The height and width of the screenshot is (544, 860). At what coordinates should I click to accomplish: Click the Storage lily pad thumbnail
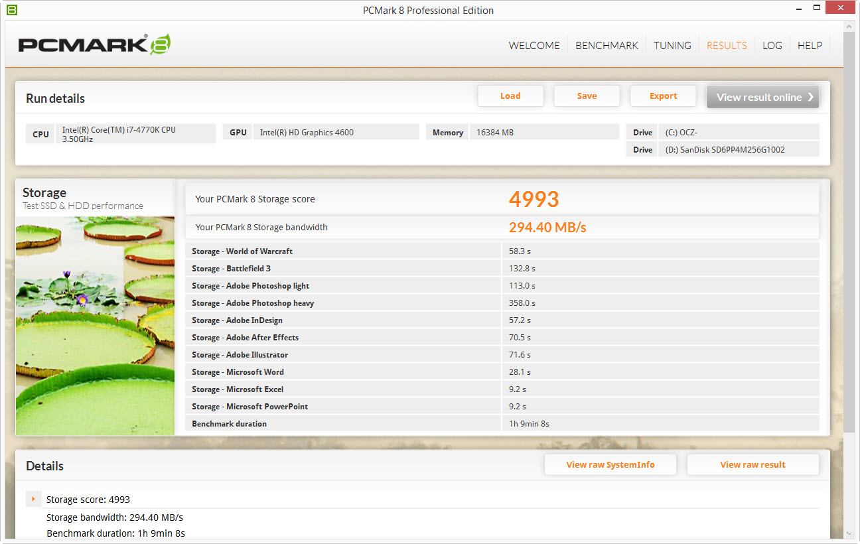coord(96,326)
